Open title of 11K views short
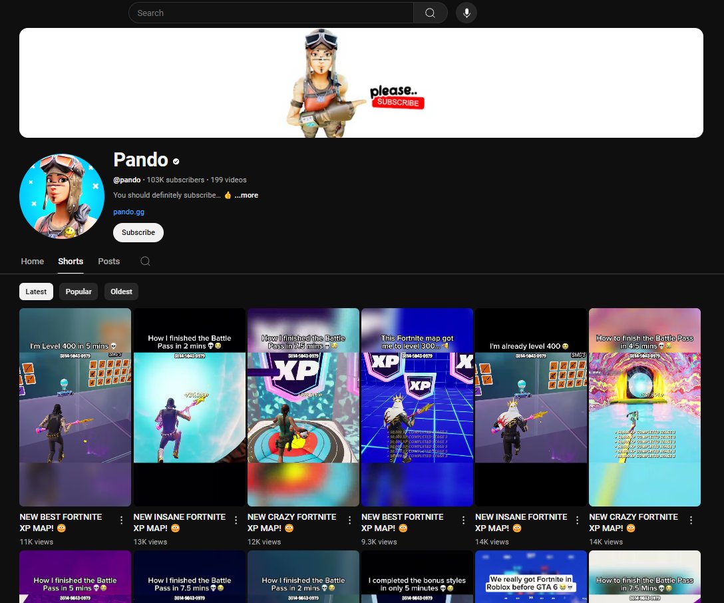This screenshot has height=603, width=724. (x=61, y=522)
